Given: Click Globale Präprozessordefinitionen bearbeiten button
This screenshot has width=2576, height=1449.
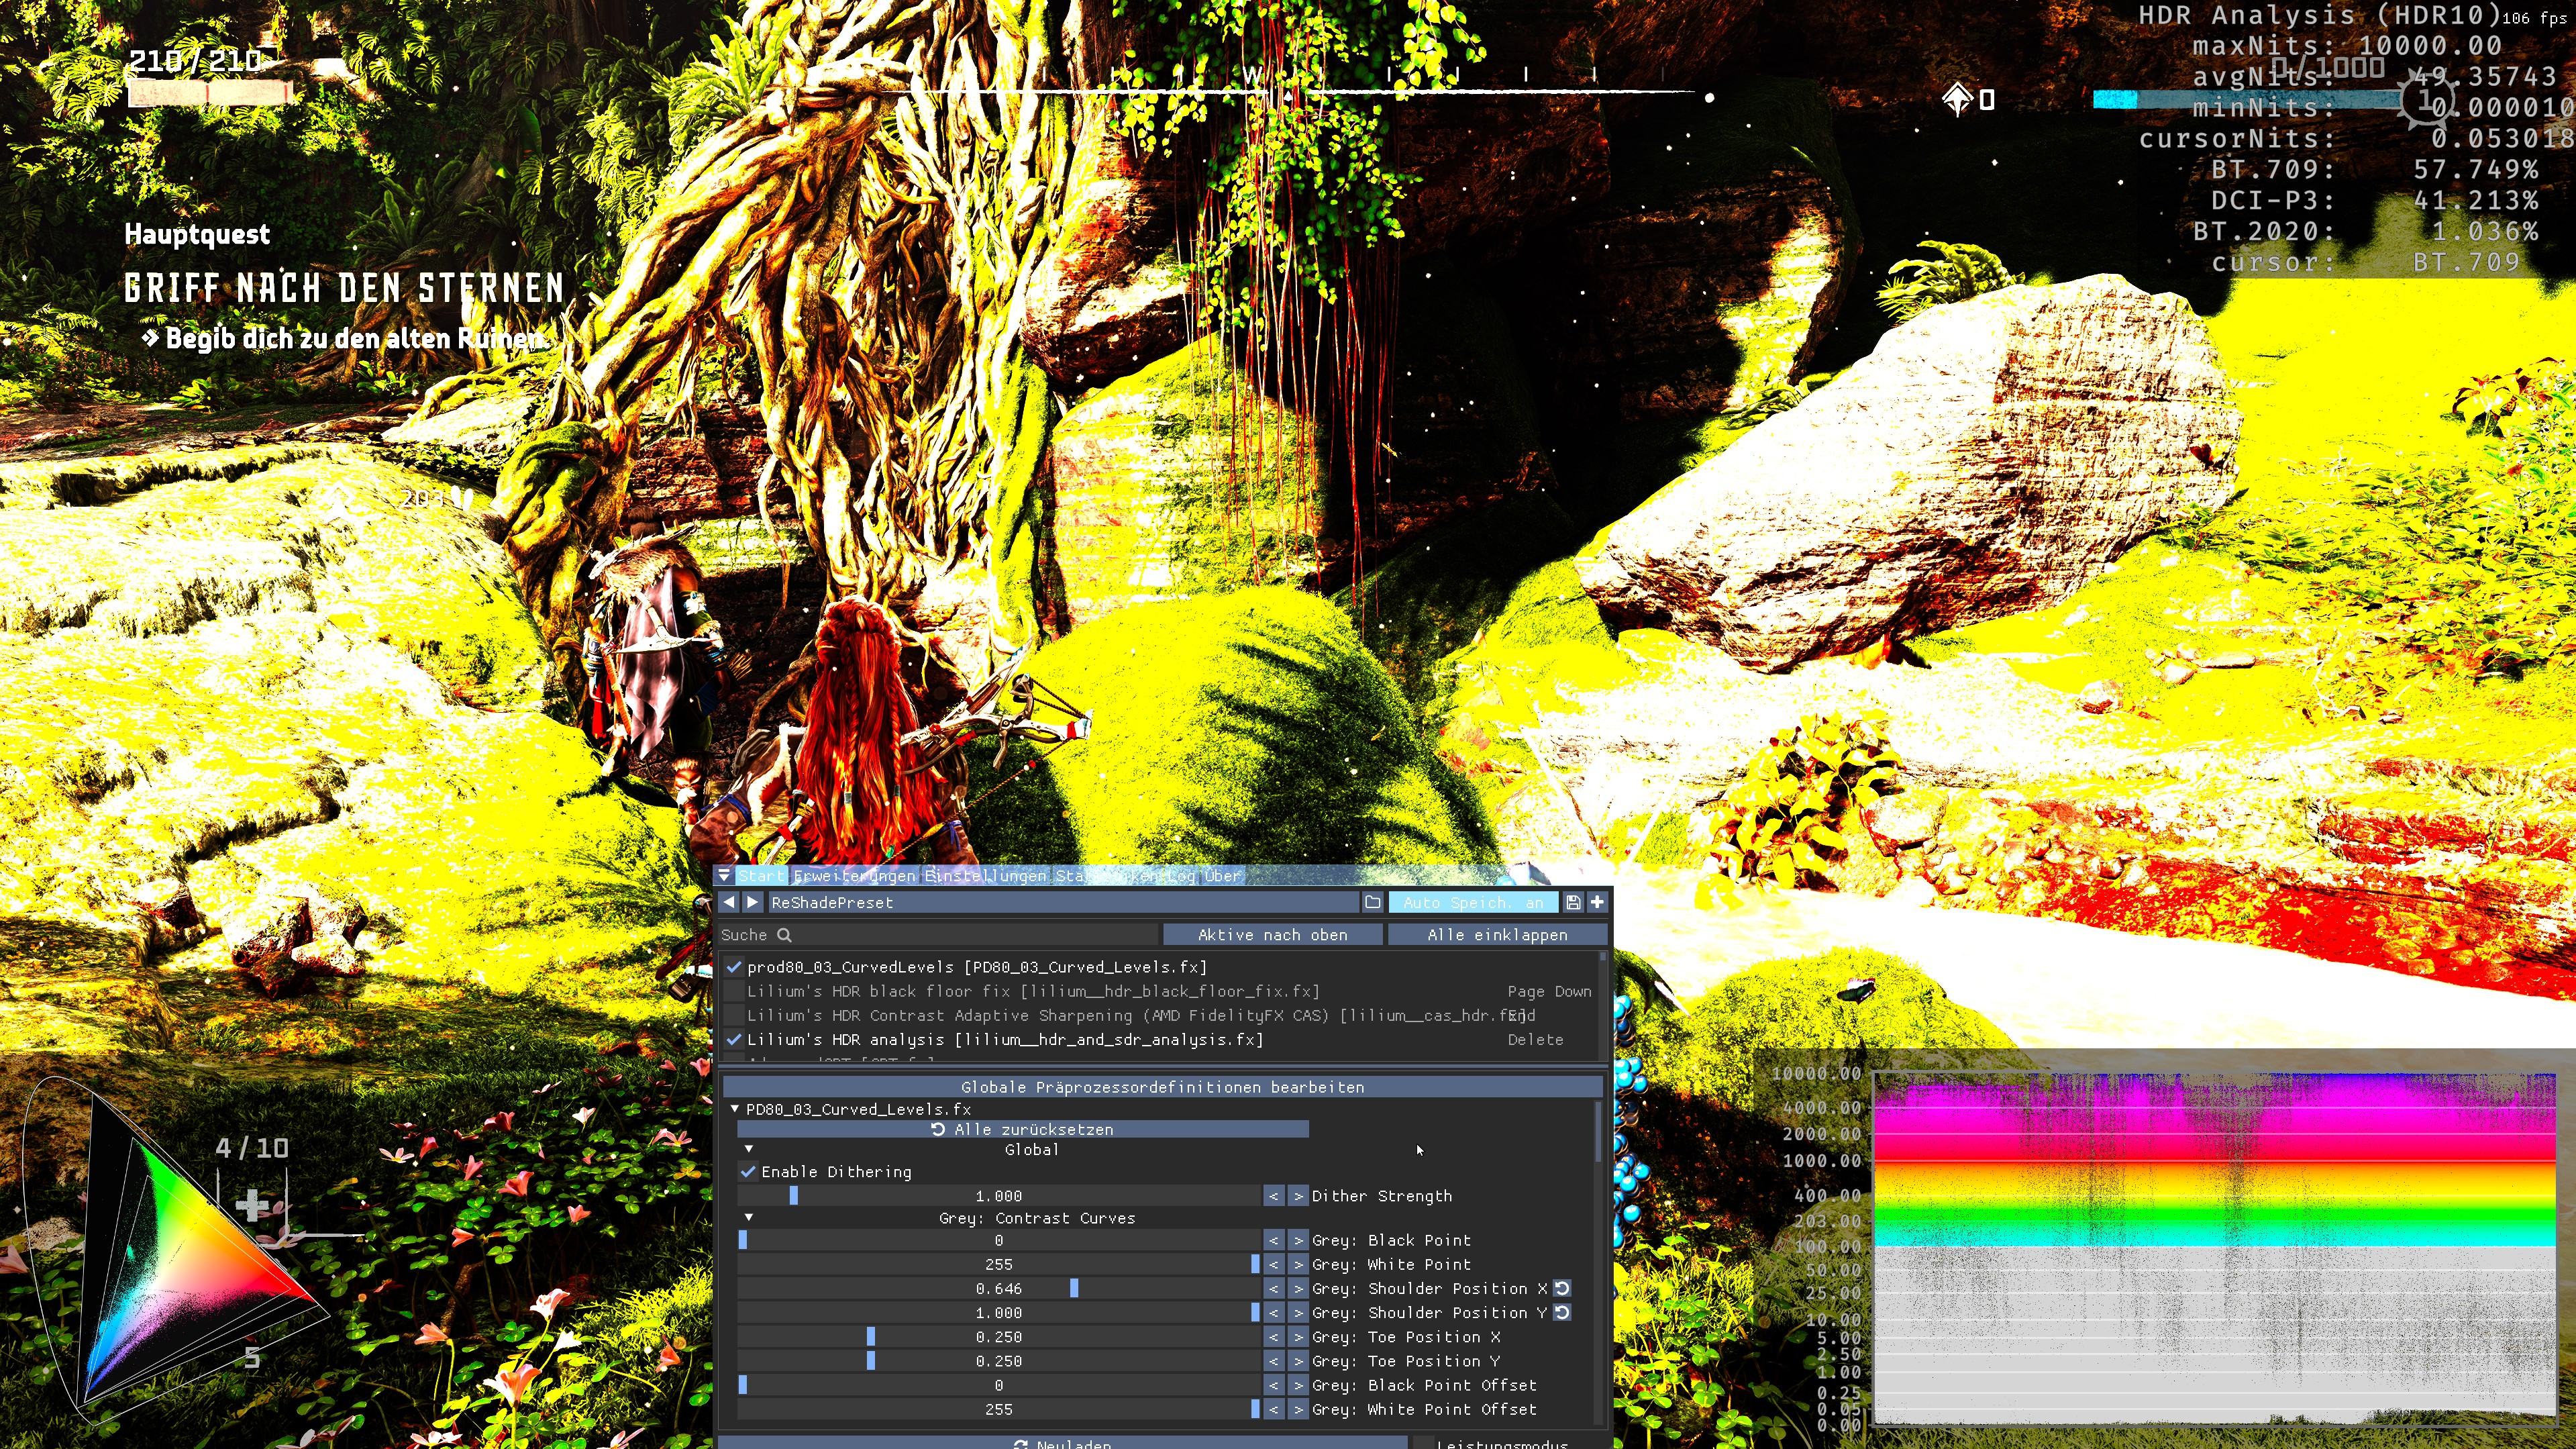Looking at the screenshot, I should point(1162,1087).
